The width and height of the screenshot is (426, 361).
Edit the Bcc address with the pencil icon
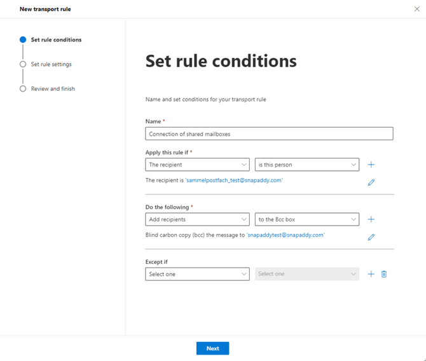(371, 237)
